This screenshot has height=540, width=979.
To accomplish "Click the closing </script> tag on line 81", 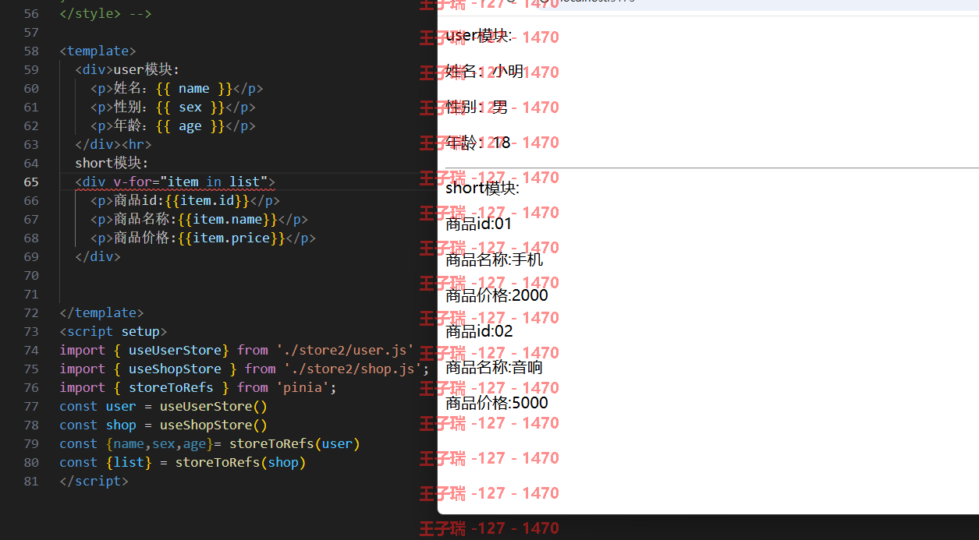I will 94,481.
